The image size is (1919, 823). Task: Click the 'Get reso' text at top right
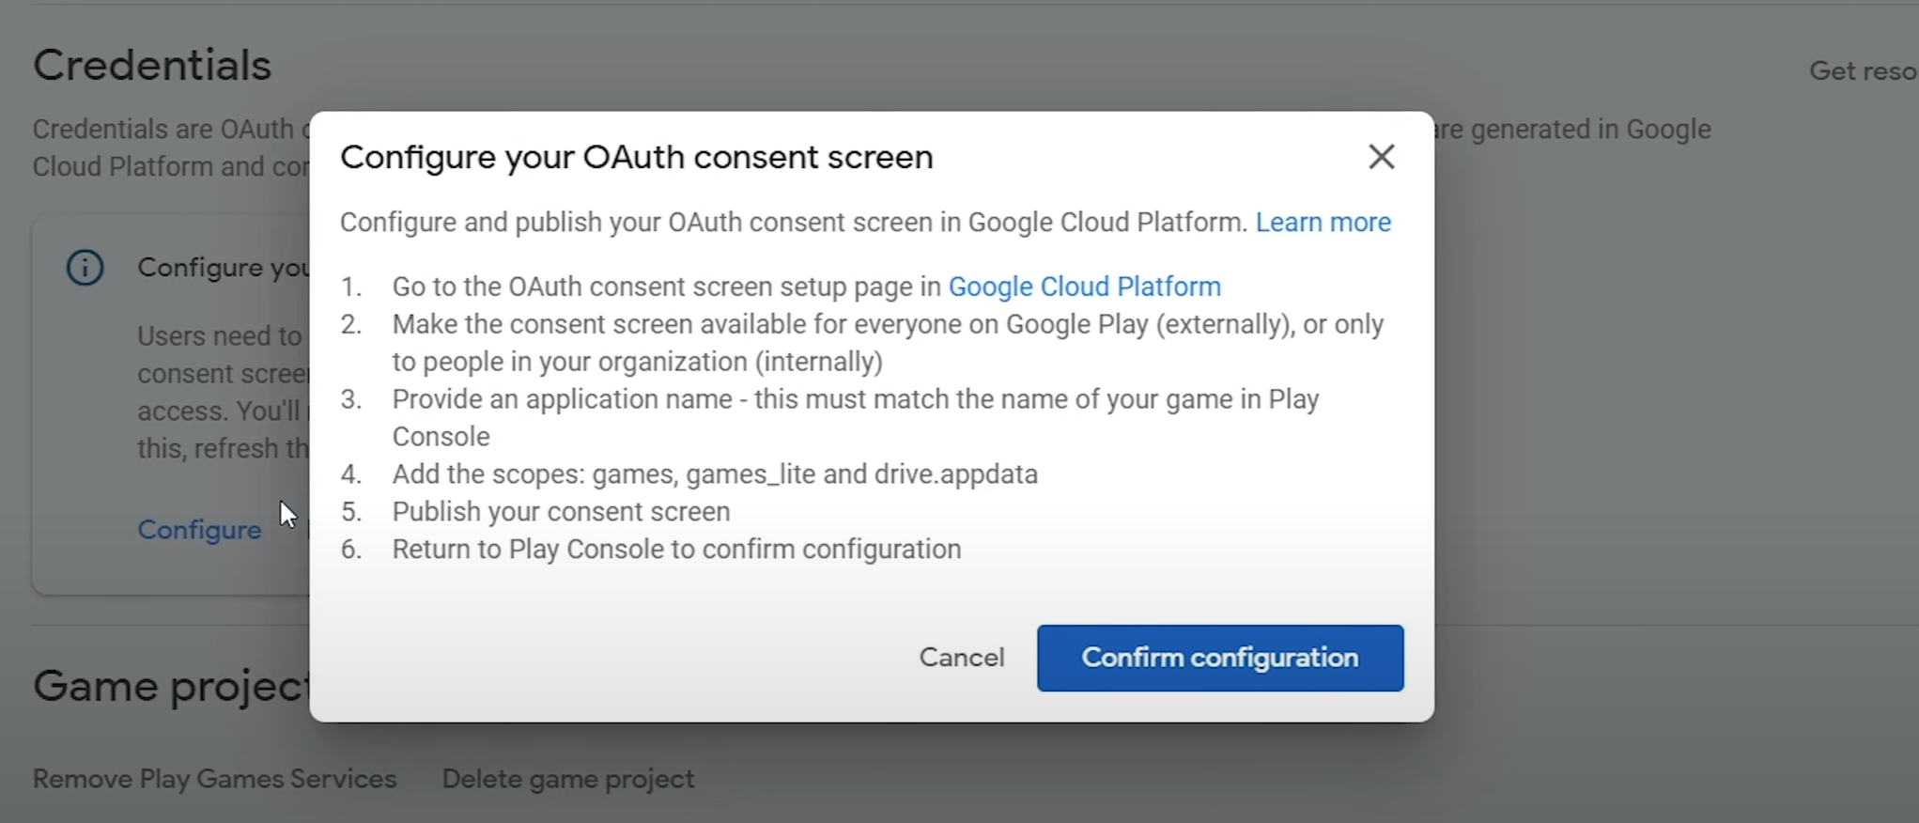(1864, 71)
